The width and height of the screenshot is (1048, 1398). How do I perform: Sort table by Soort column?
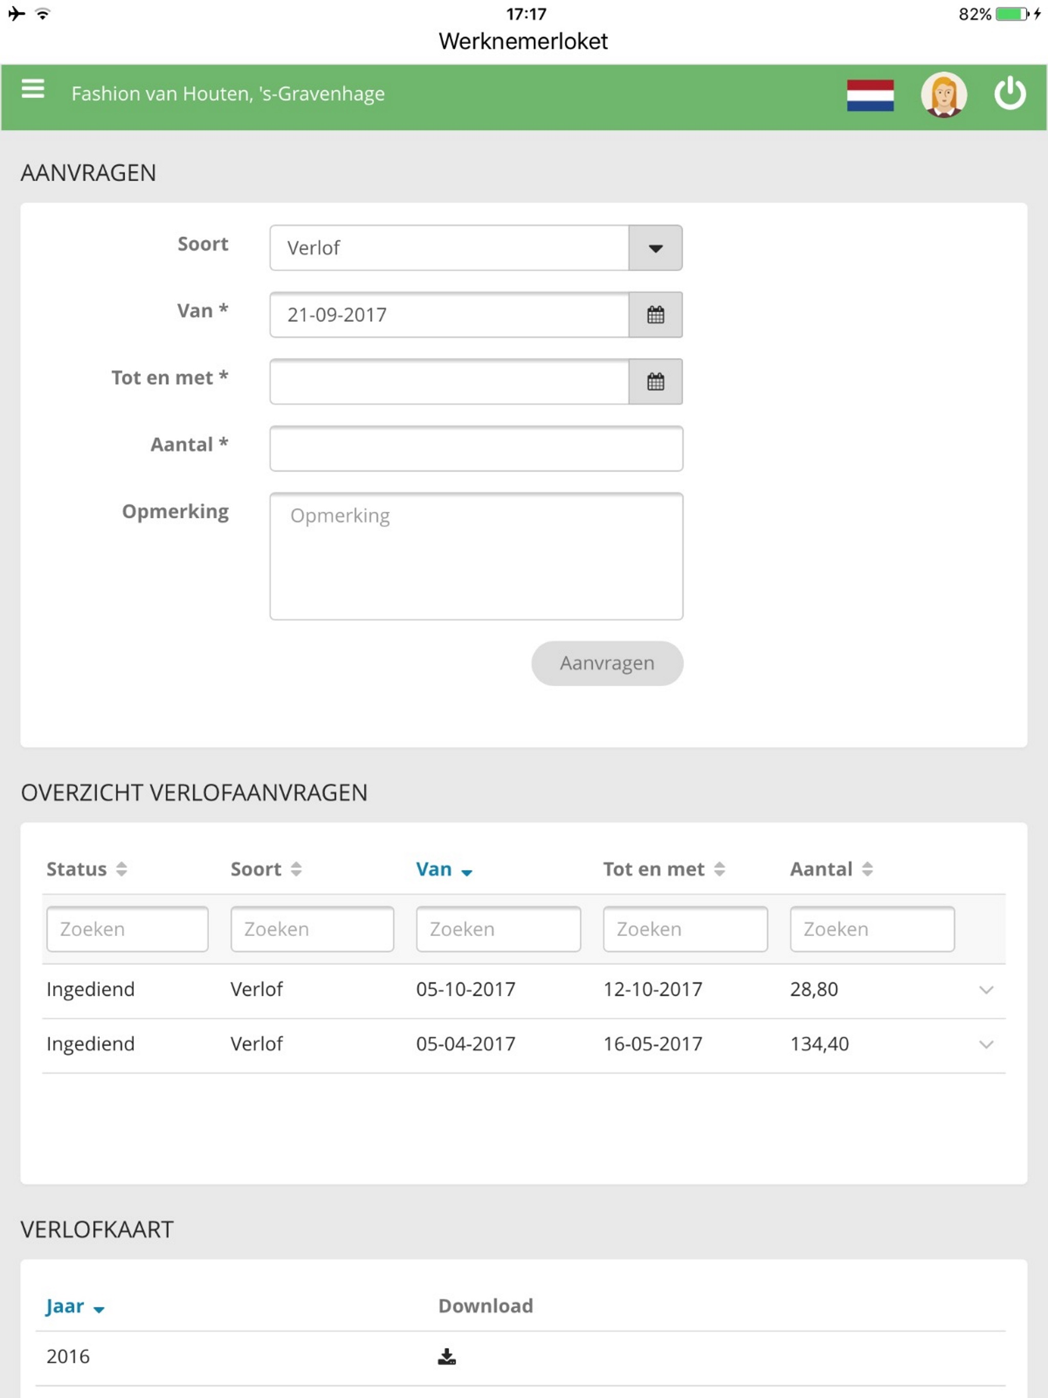coord(266,869)
